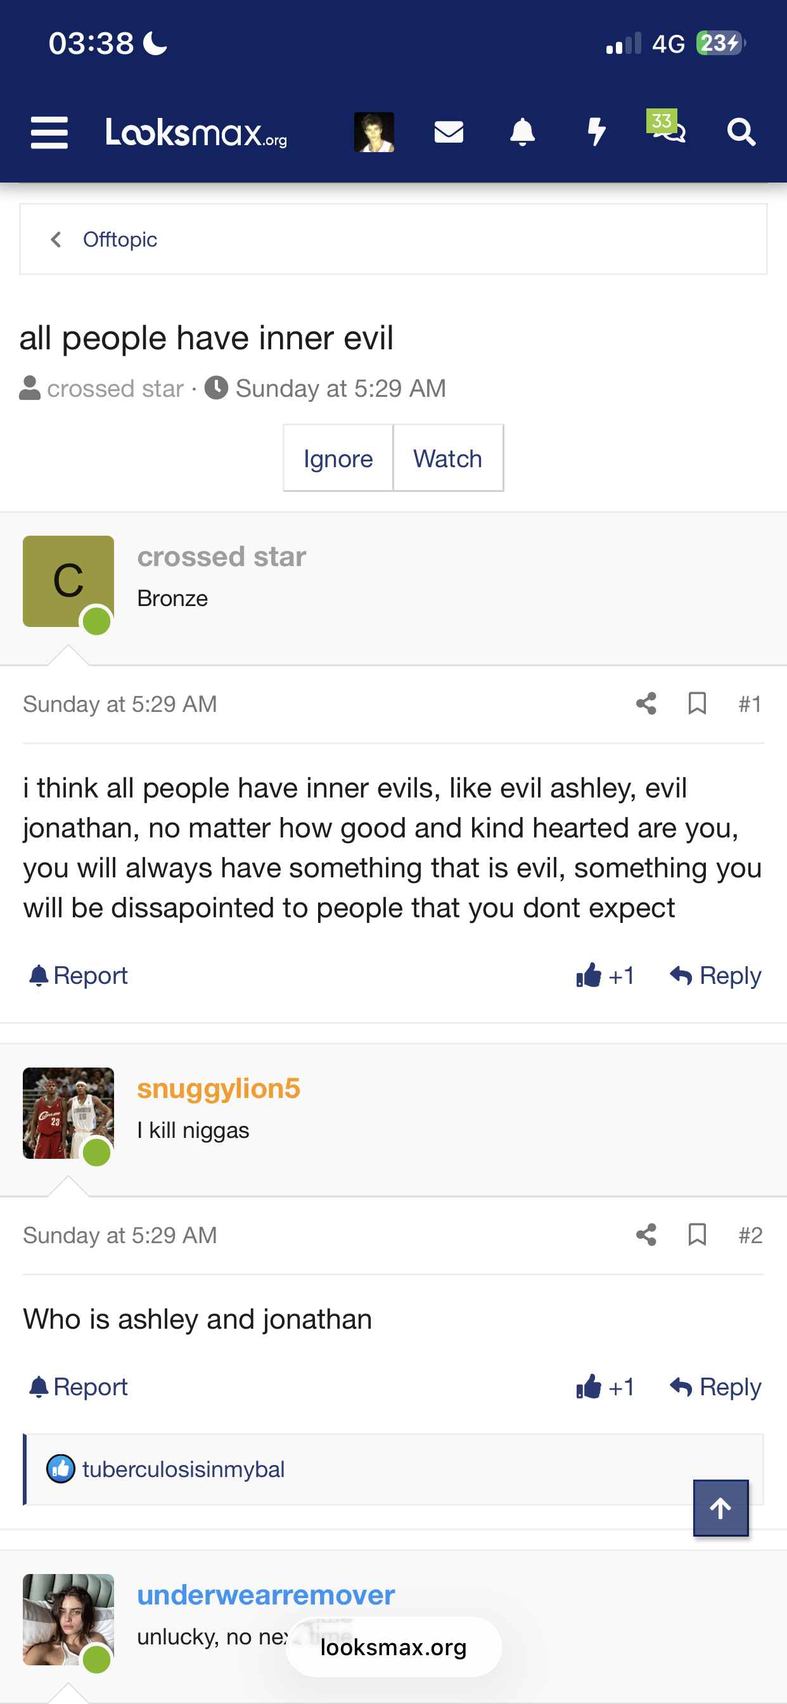Open the bell alerts icon in header

point(523,132)
